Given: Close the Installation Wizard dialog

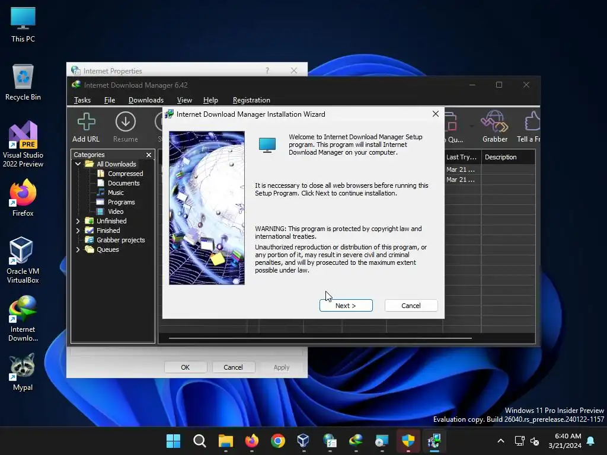Looking at the screenshot, I should tap(436, 114).
